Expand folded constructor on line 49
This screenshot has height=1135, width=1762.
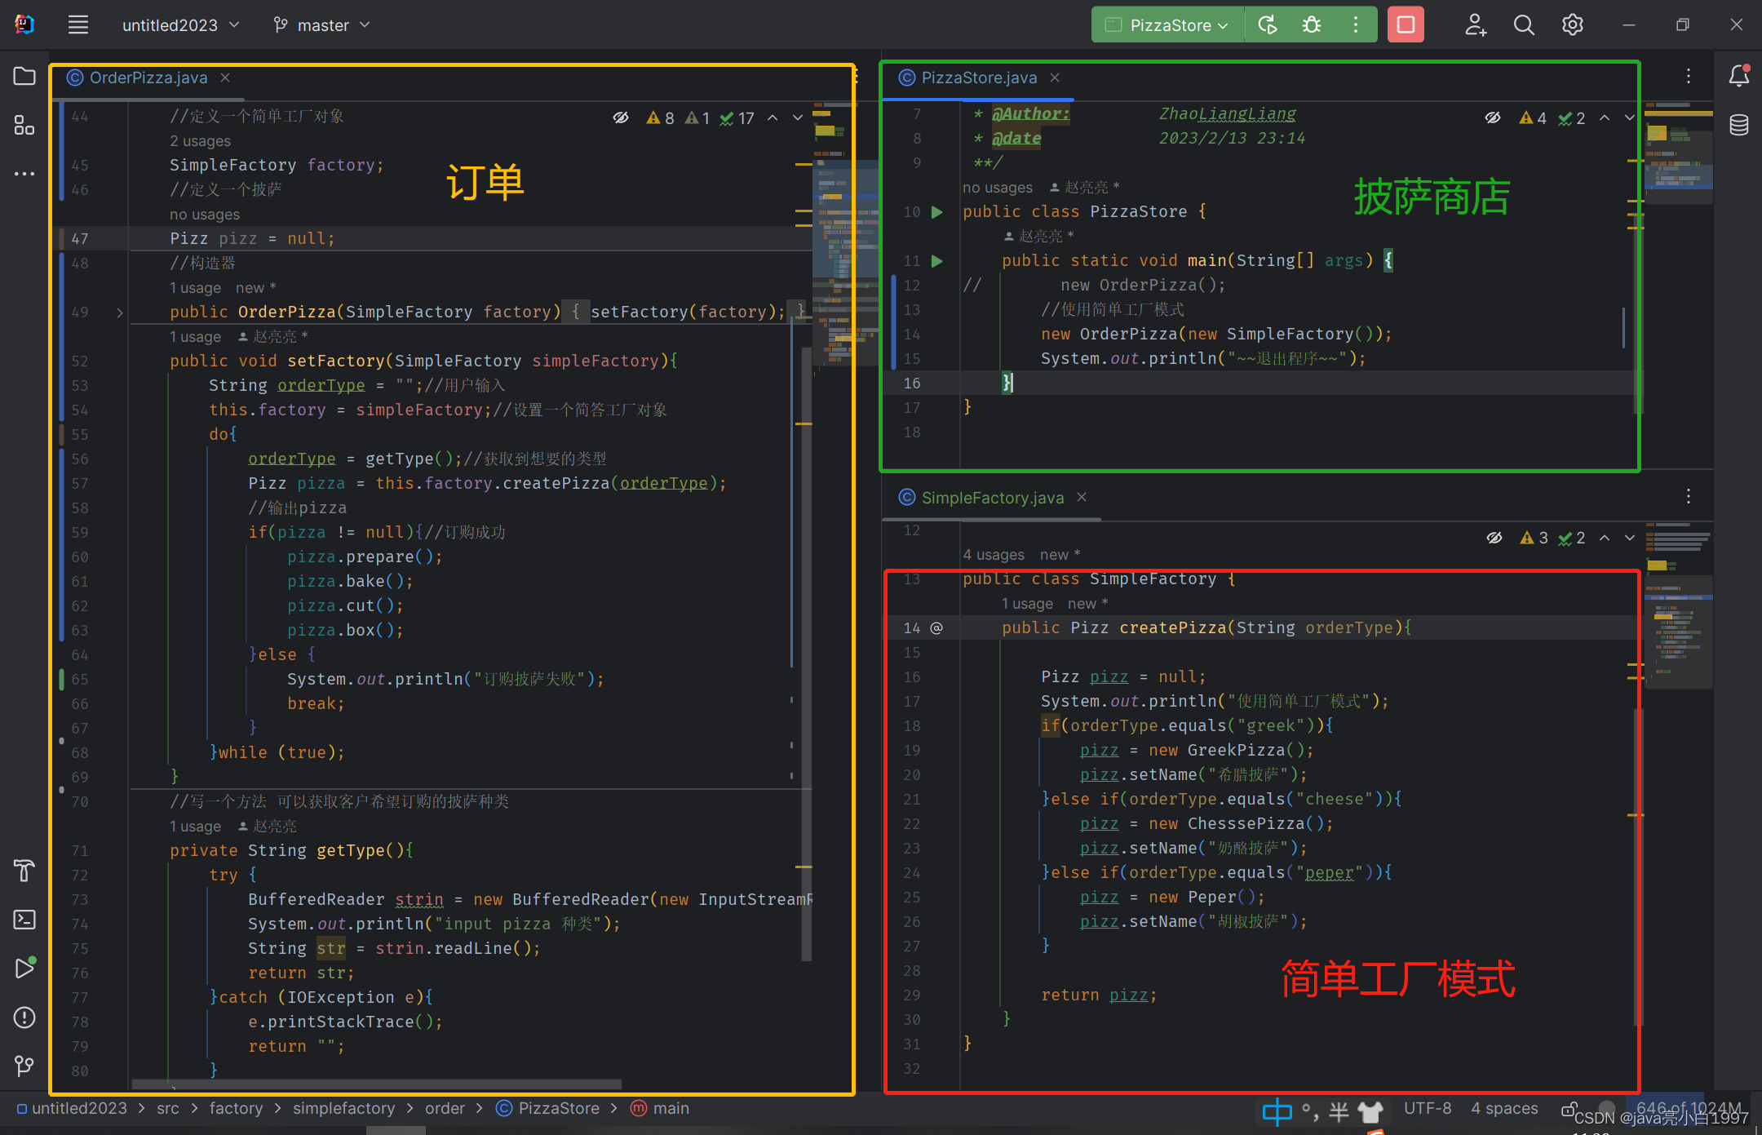click(120, 313)
